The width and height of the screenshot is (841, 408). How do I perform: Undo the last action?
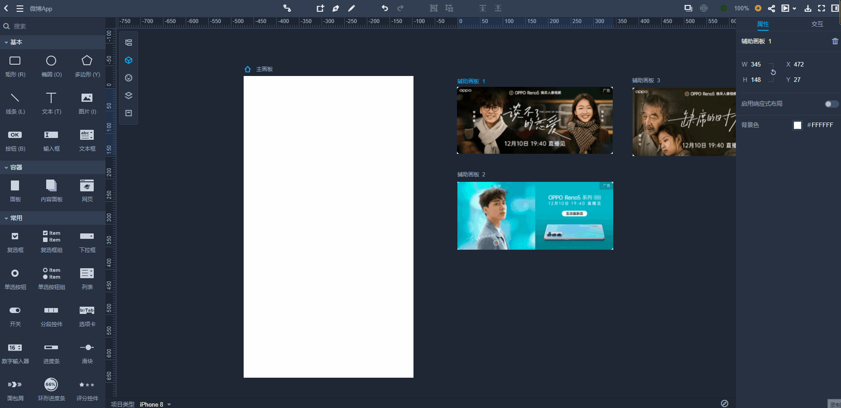[385, 8]
